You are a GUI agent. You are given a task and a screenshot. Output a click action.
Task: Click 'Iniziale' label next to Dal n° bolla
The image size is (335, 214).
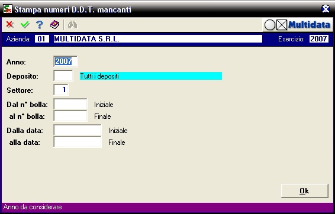104,105
